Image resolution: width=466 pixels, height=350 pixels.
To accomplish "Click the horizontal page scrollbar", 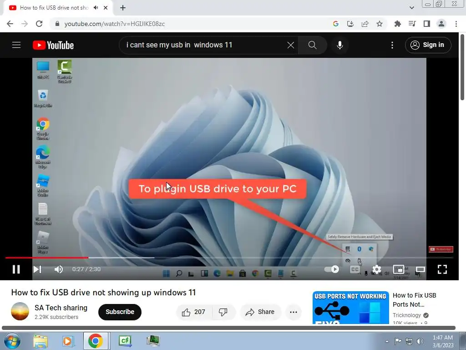I will click(x=228, y=328).
